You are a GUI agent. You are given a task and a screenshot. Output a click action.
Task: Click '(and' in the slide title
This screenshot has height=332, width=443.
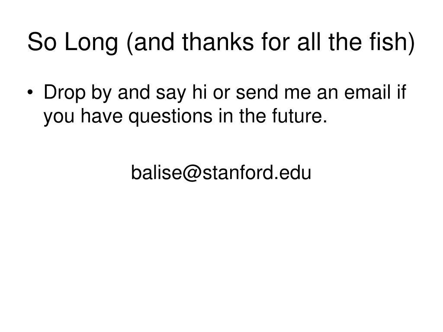150,42
